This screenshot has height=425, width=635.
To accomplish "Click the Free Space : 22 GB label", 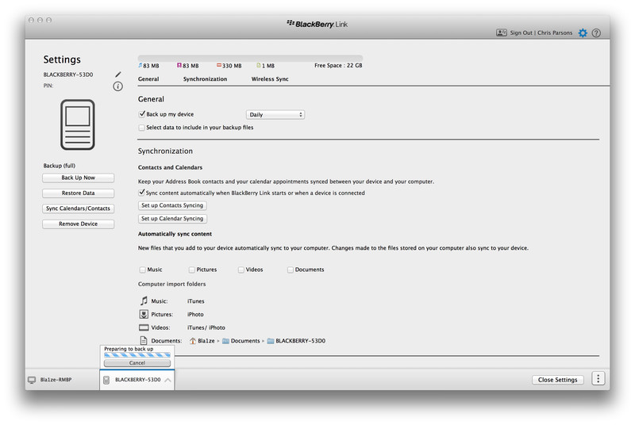I will click(338, 66).
